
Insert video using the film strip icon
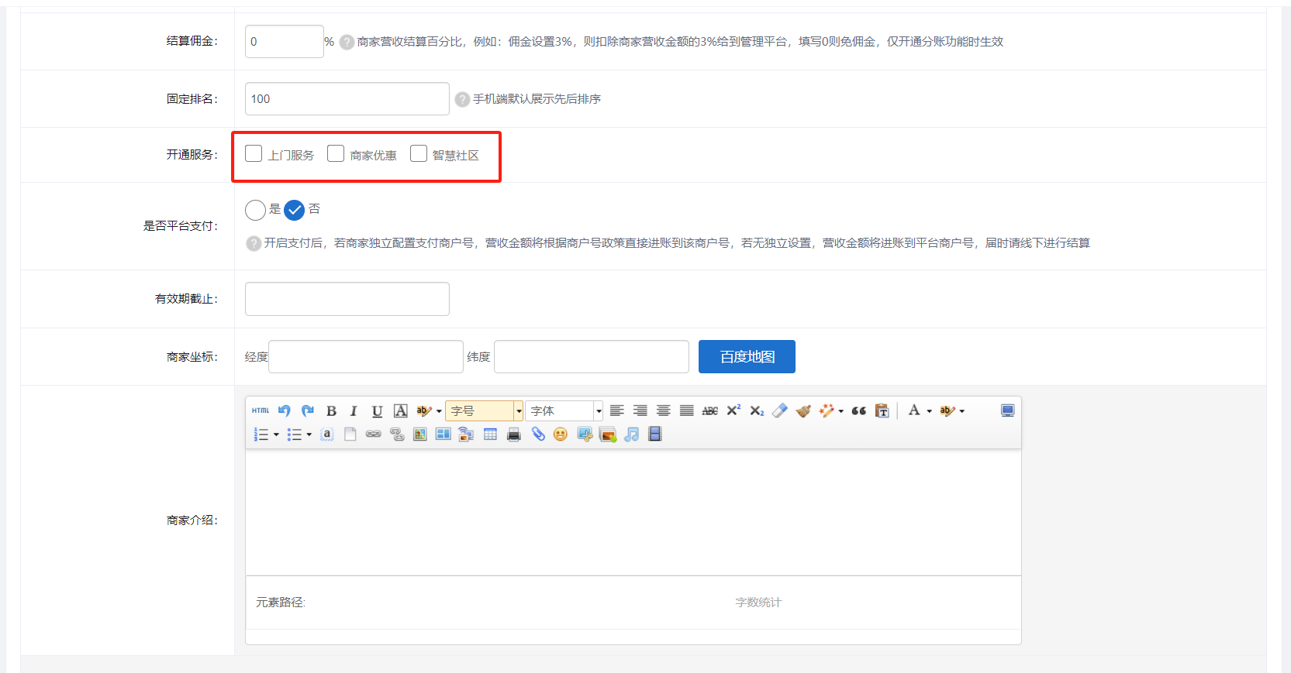click(x=655, y=434)
